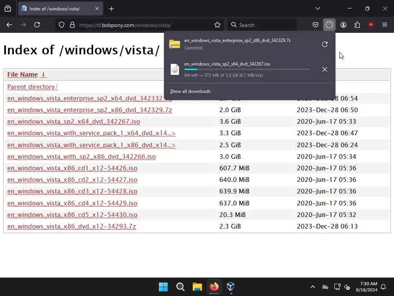Download en_windows_vista_x86_cd2_x12-54427.iso
394x296 pixels.
coord(72,180)
